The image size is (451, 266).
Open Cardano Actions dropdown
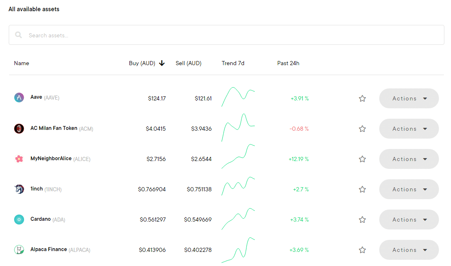pyautogui.click(x=409, y=220)
